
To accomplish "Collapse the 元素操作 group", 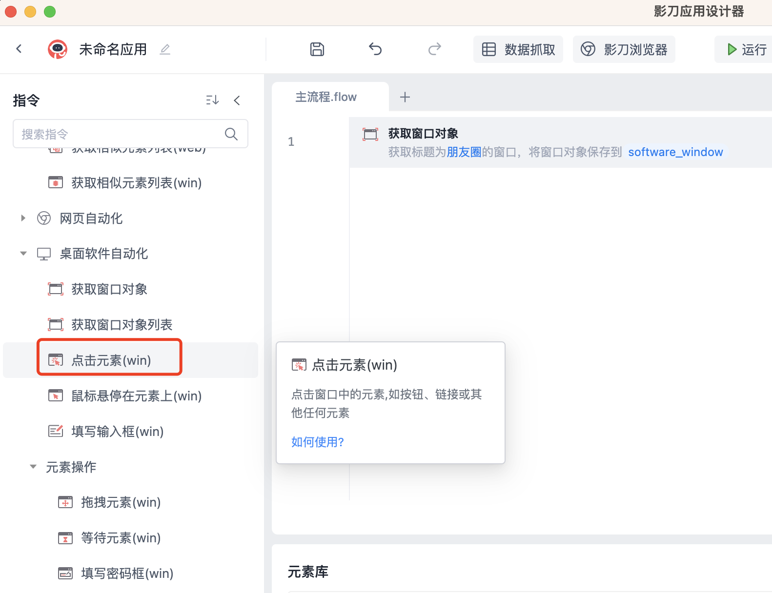I will coord(33,467).
